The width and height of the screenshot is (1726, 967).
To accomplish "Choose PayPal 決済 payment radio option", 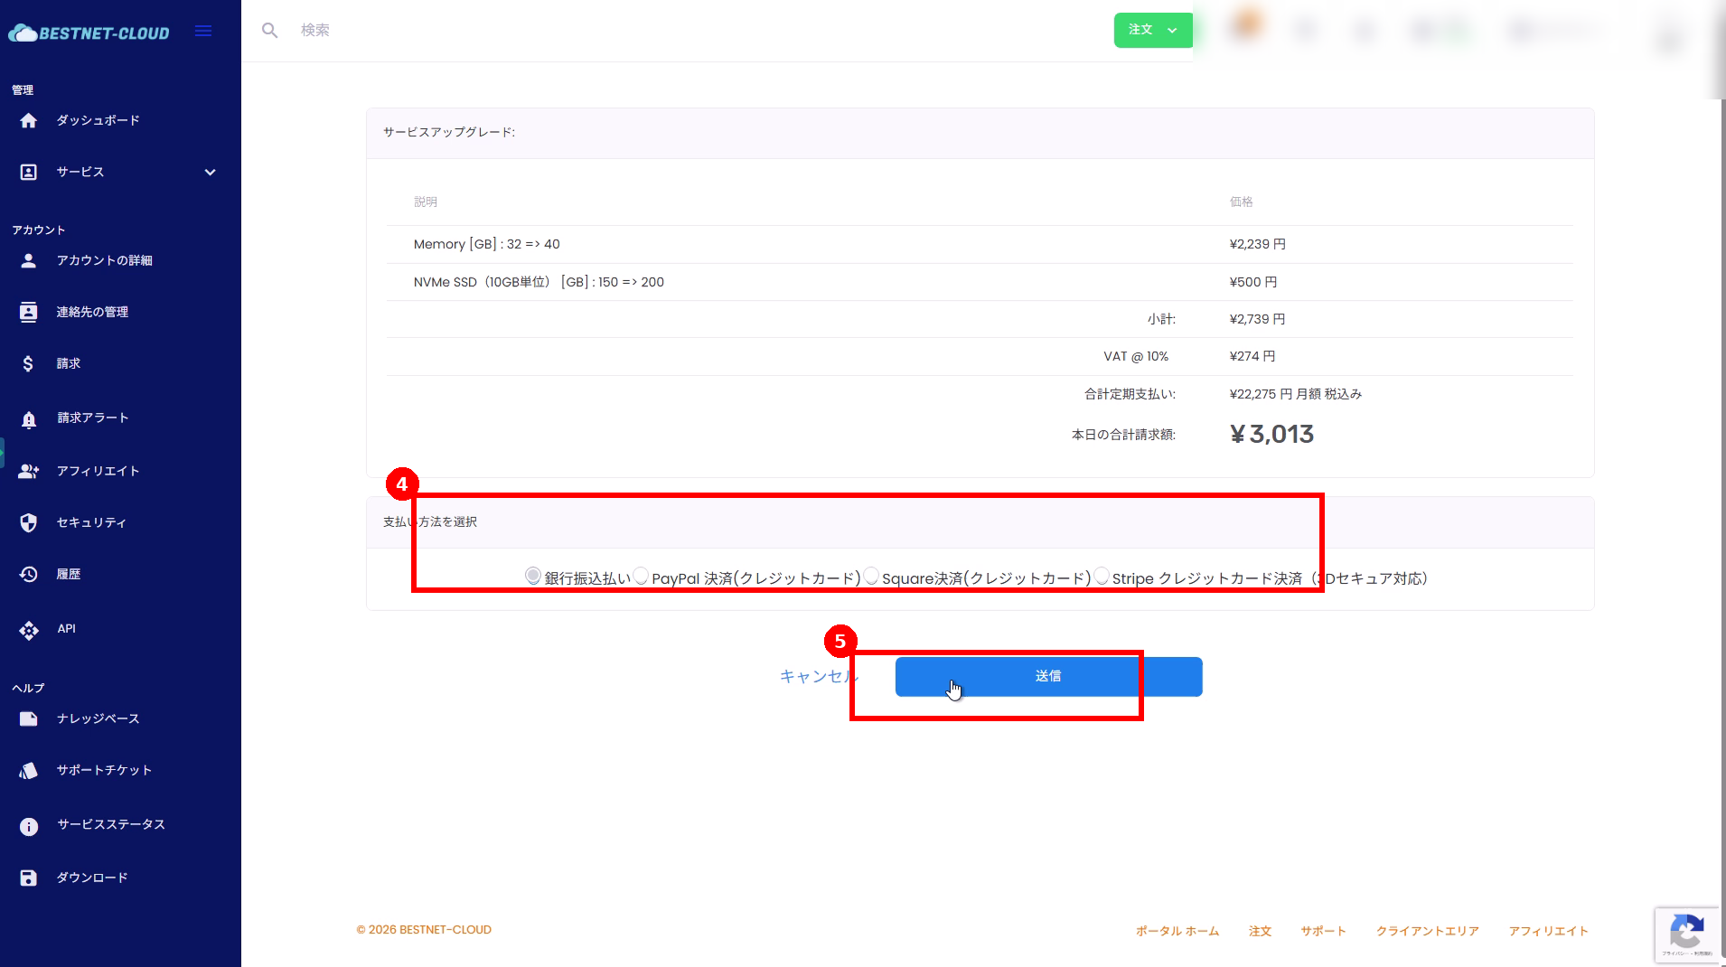I will point(641,576).
